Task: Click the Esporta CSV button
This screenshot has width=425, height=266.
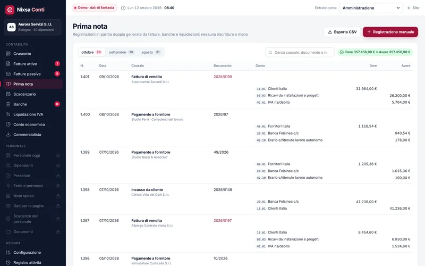Action: tap(342, 32)
